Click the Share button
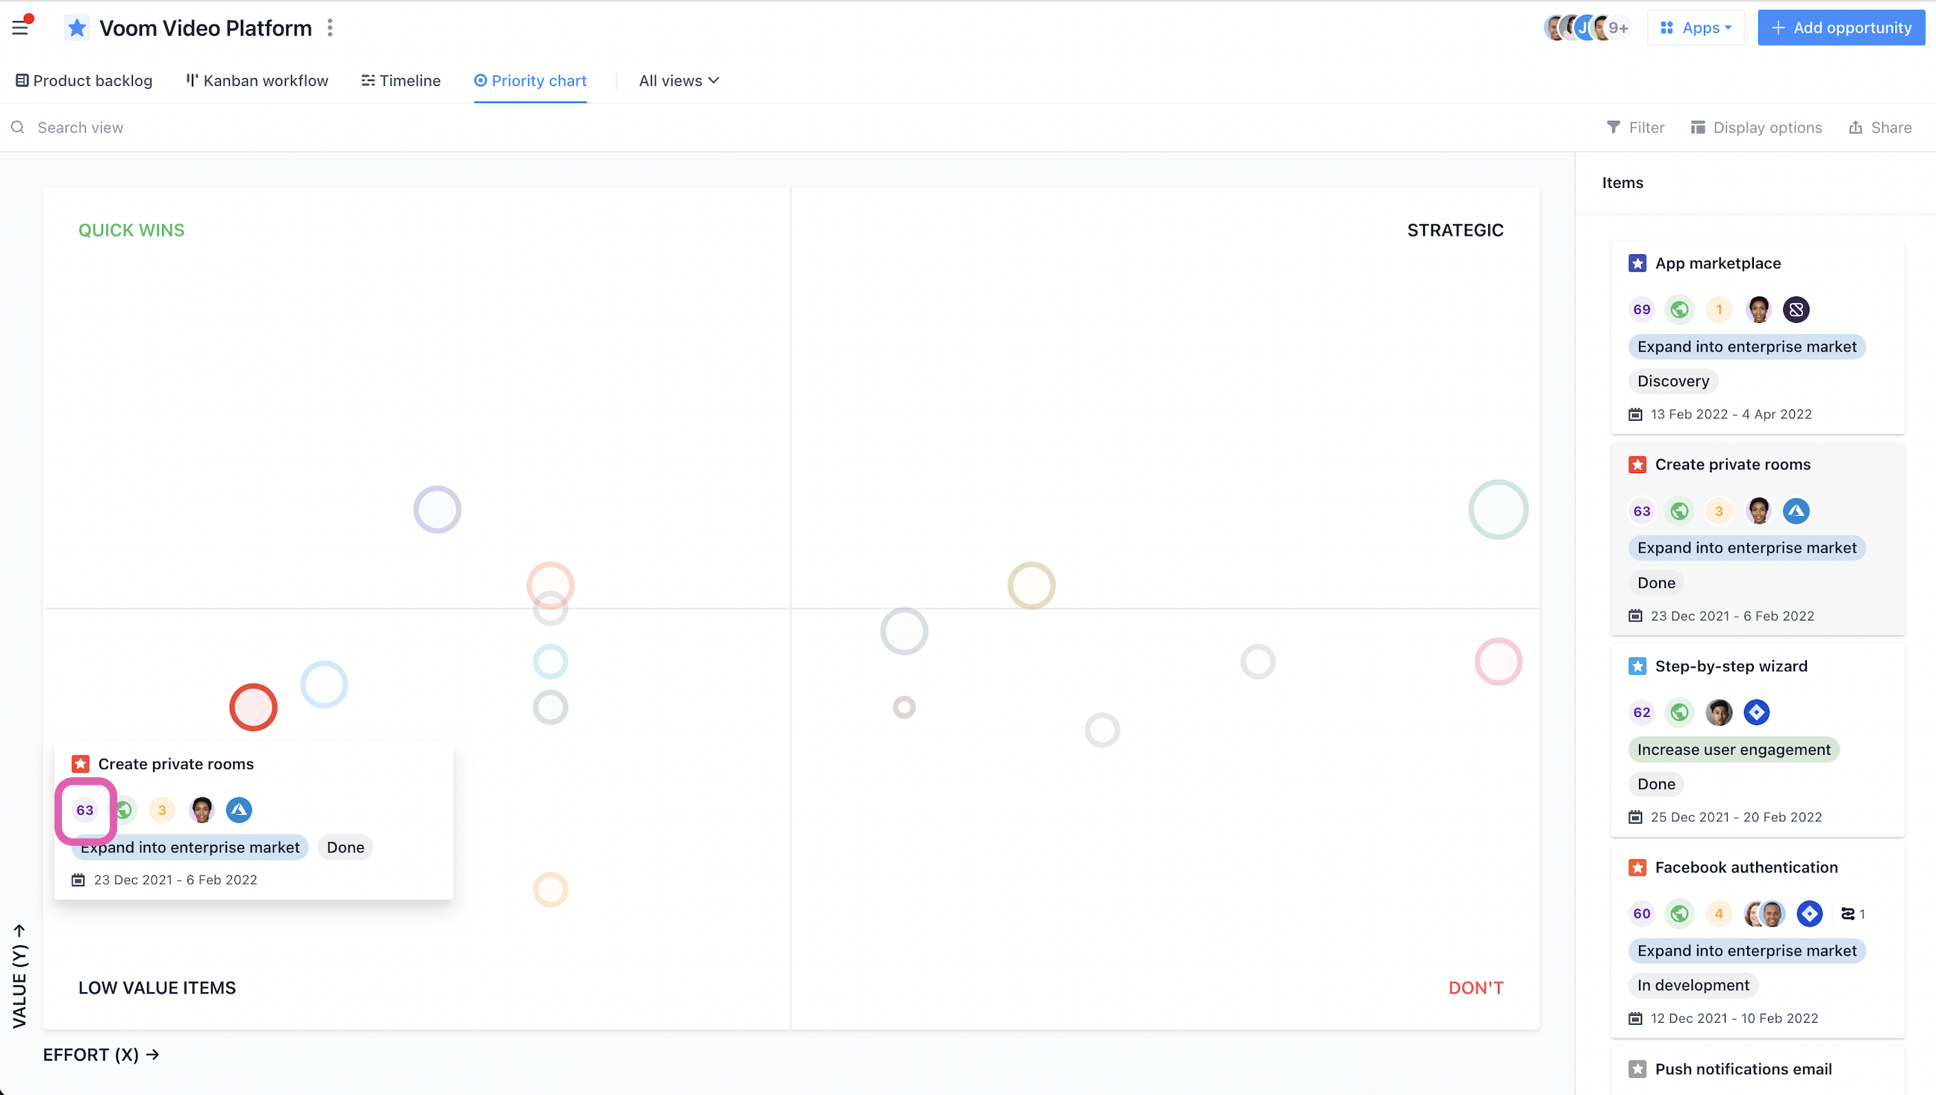 click(x=1880, y=128)
